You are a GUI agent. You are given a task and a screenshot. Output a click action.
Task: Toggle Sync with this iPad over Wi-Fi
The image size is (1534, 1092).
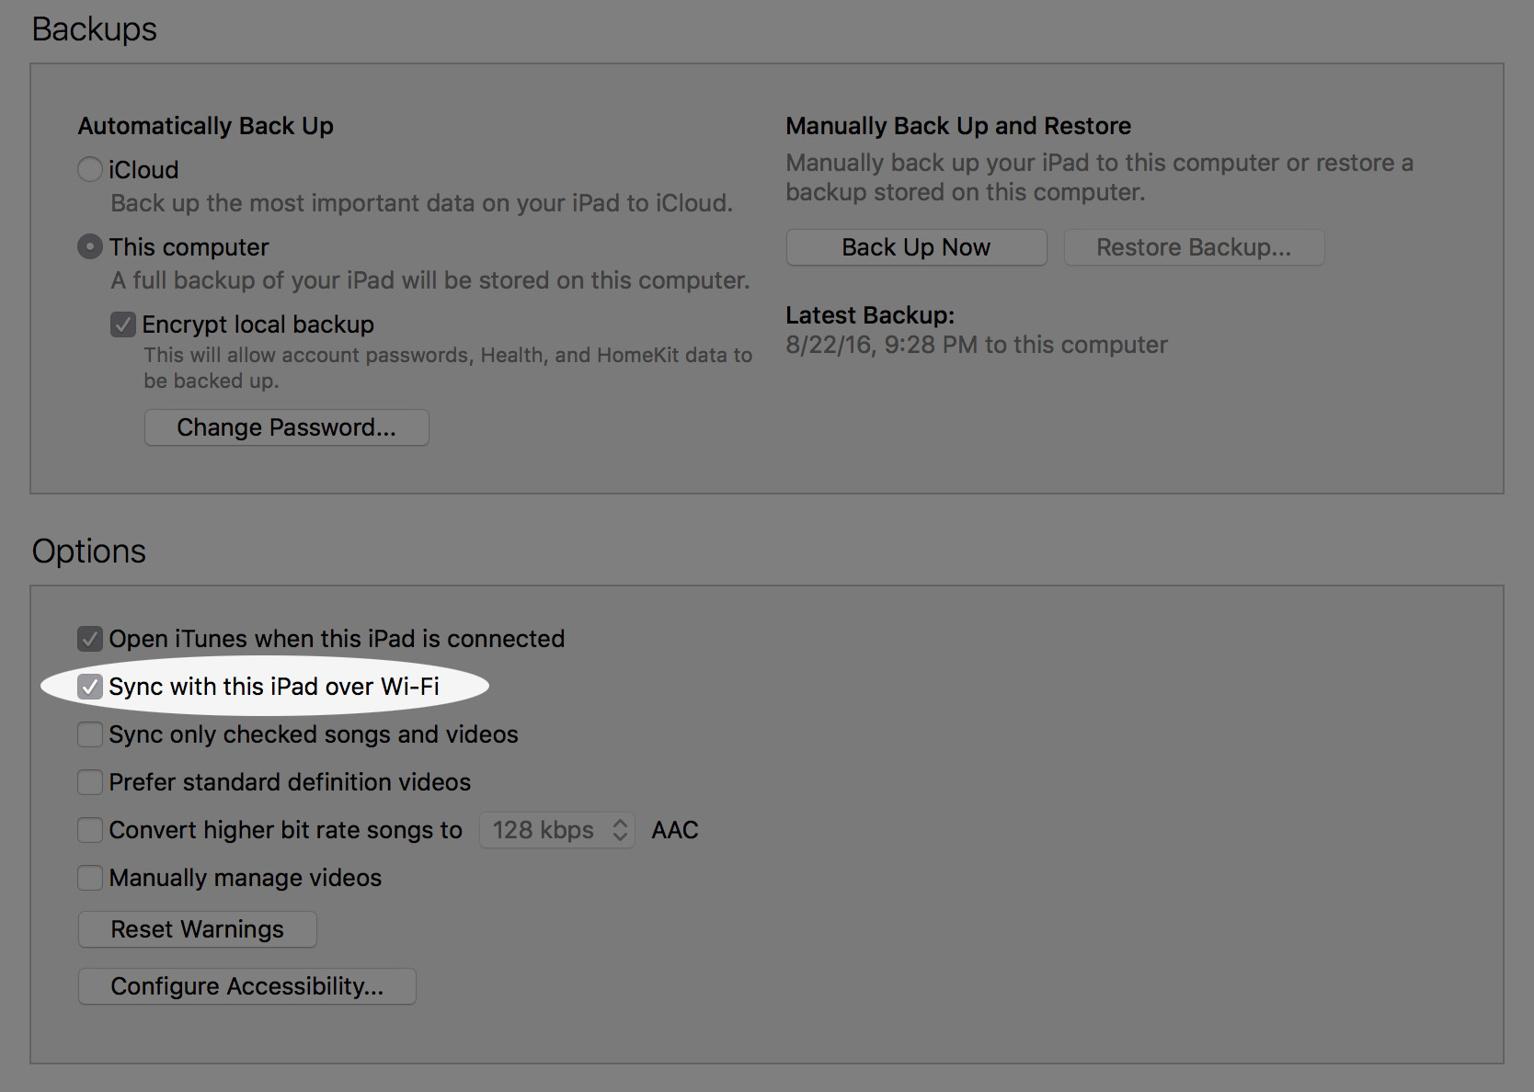click(x=89, y=687)
